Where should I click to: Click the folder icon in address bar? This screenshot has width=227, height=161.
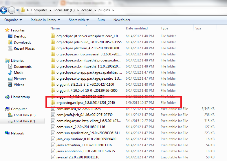pos(23,10)
